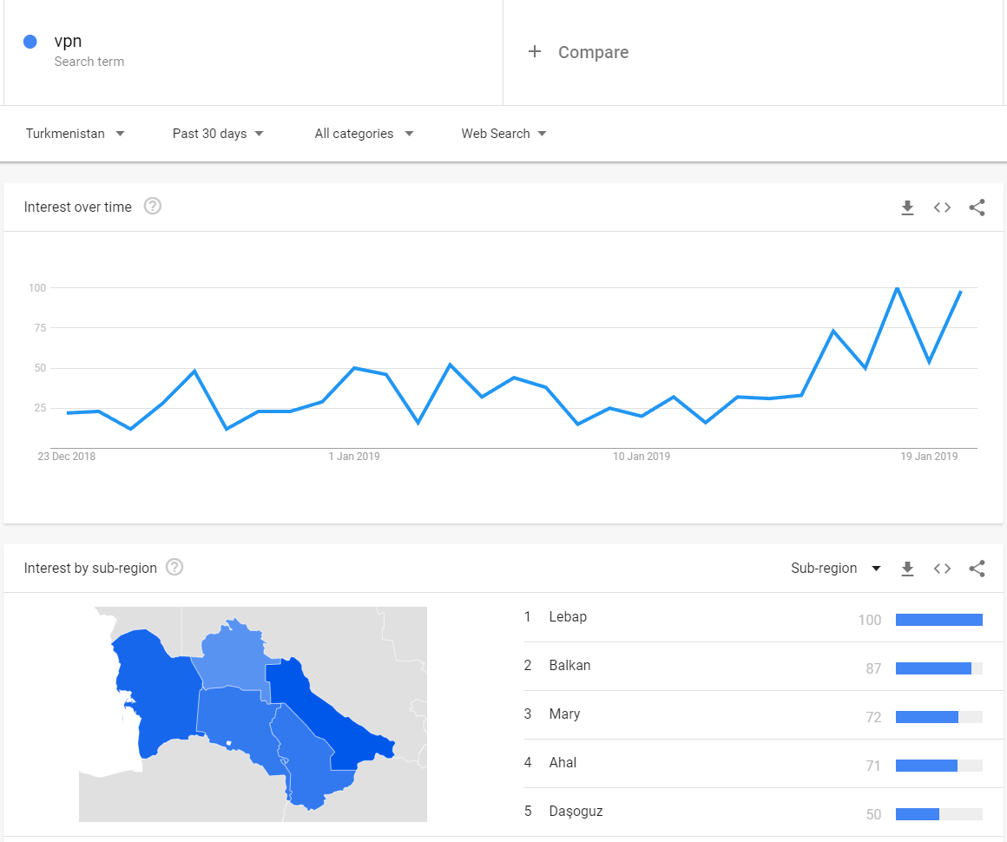
Task: Open embed code for Interest over time
Action: [942, 207]
